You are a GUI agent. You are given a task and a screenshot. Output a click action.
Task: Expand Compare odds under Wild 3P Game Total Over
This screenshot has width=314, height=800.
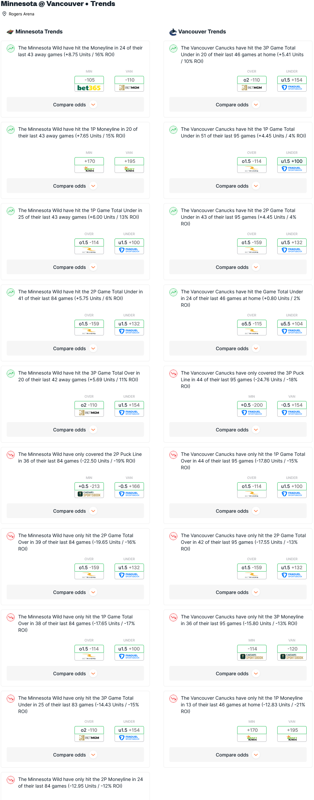click(x=75, y=430)
